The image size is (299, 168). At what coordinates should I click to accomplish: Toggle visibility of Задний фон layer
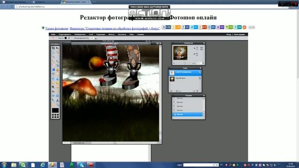(199, 78)
